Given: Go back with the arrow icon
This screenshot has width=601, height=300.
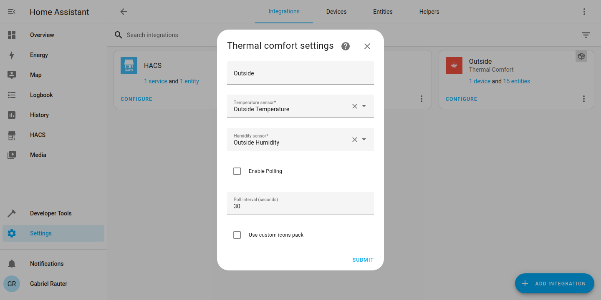Looking at the screenshot, I should click(124, 12).
